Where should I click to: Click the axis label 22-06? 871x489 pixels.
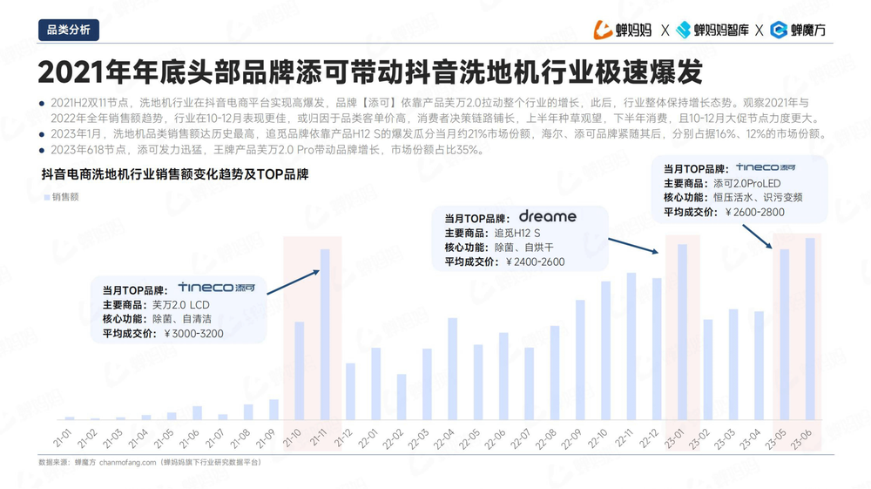(496, 438)
